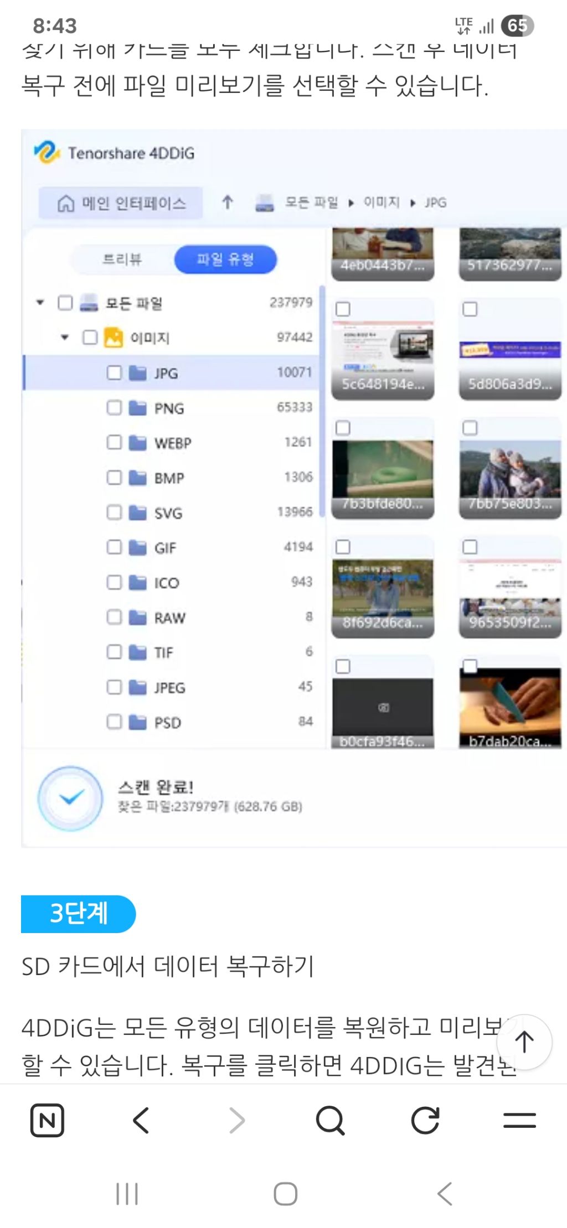Open thumbnail 5d806a3d9 banner image

click(510, 349)
